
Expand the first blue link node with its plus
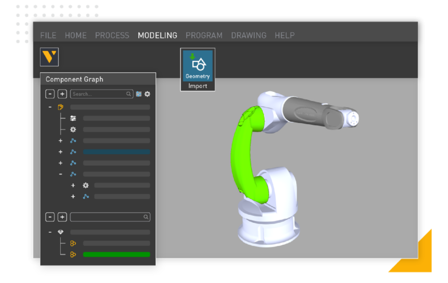point(60,141)
